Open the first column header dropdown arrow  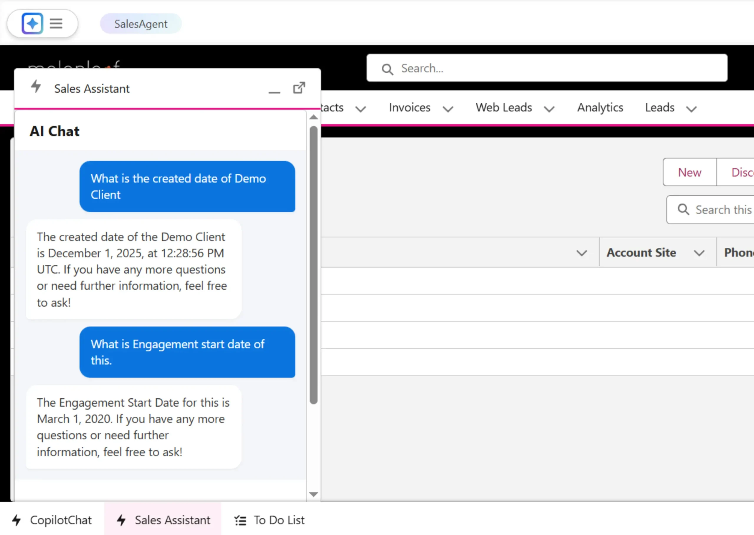582,253
